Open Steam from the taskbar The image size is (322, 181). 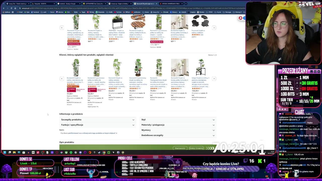(99, 152)
